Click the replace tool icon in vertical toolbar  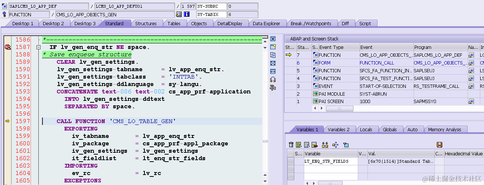click(x=273, y=55)
